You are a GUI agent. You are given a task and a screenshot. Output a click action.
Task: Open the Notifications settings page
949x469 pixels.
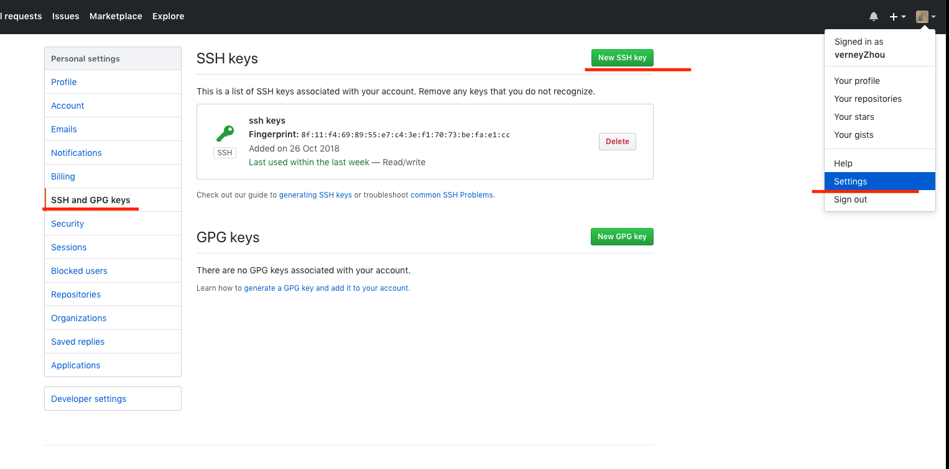(76, 153)
